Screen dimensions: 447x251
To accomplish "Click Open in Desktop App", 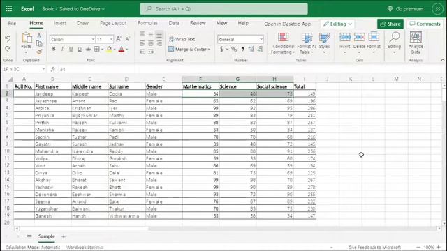I will (x=287, y=24).
